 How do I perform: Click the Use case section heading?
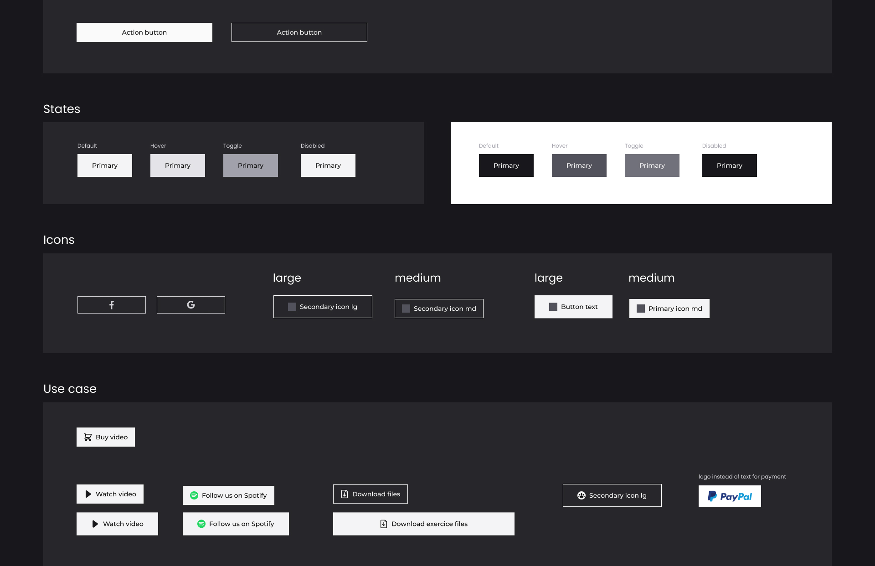tap(70, 389)
